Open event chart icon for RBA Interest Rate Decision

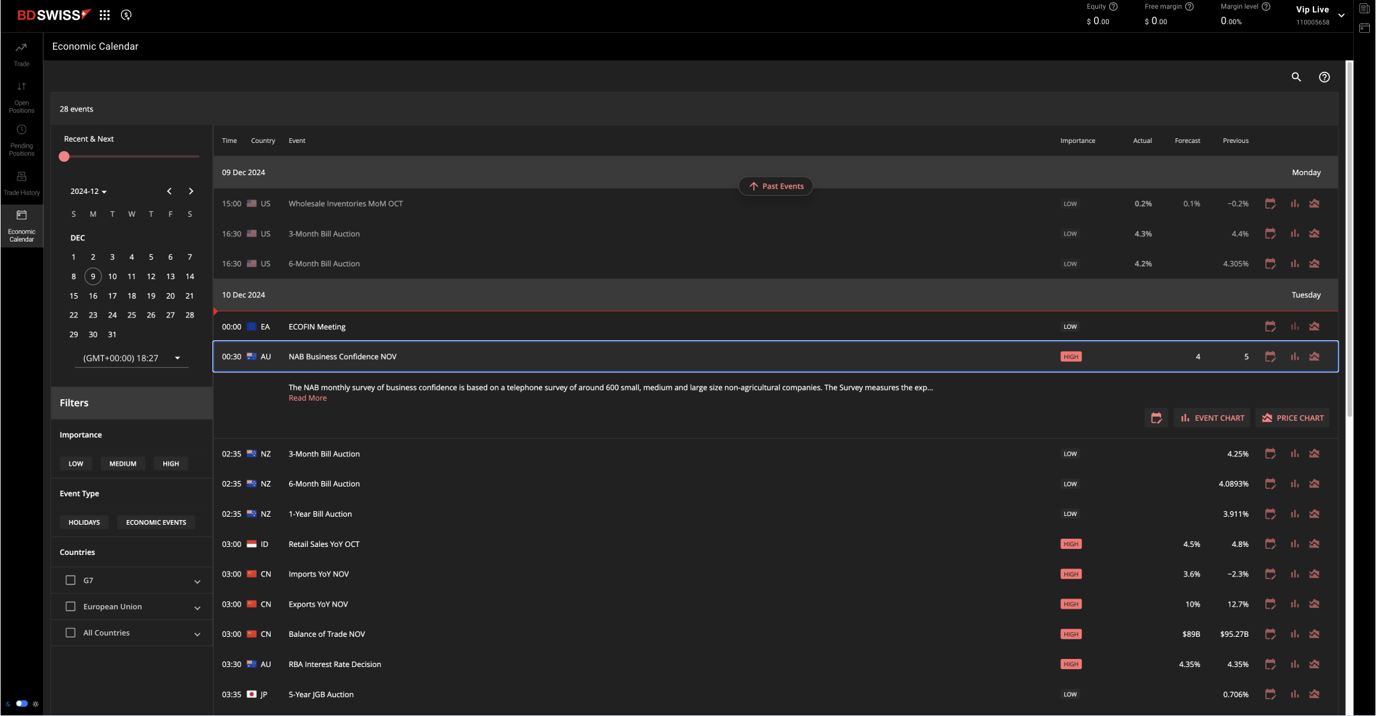pos(1294,664)
